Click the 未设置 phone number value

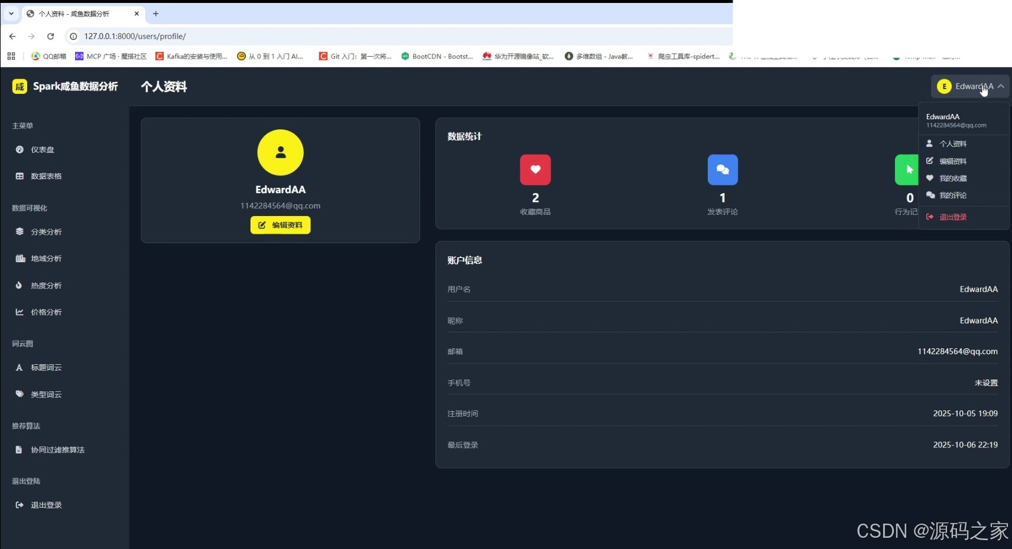[x=986, y=383]
